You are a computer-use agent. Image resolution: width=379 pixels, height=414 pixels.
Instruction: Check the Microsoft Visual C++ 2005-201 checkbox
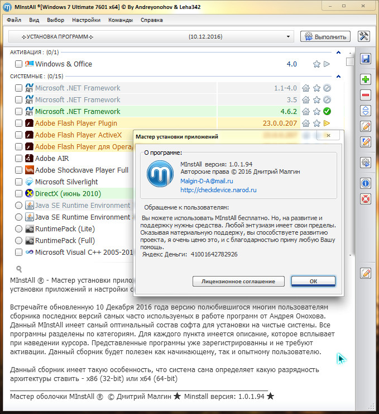(x=19, y=252)
